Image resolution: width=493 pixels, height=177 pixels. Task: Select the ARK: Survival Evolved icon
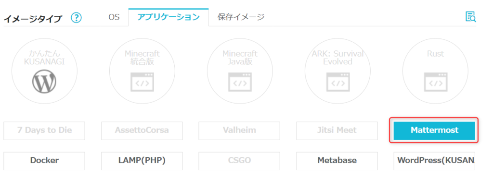click(x=337, y=71)
